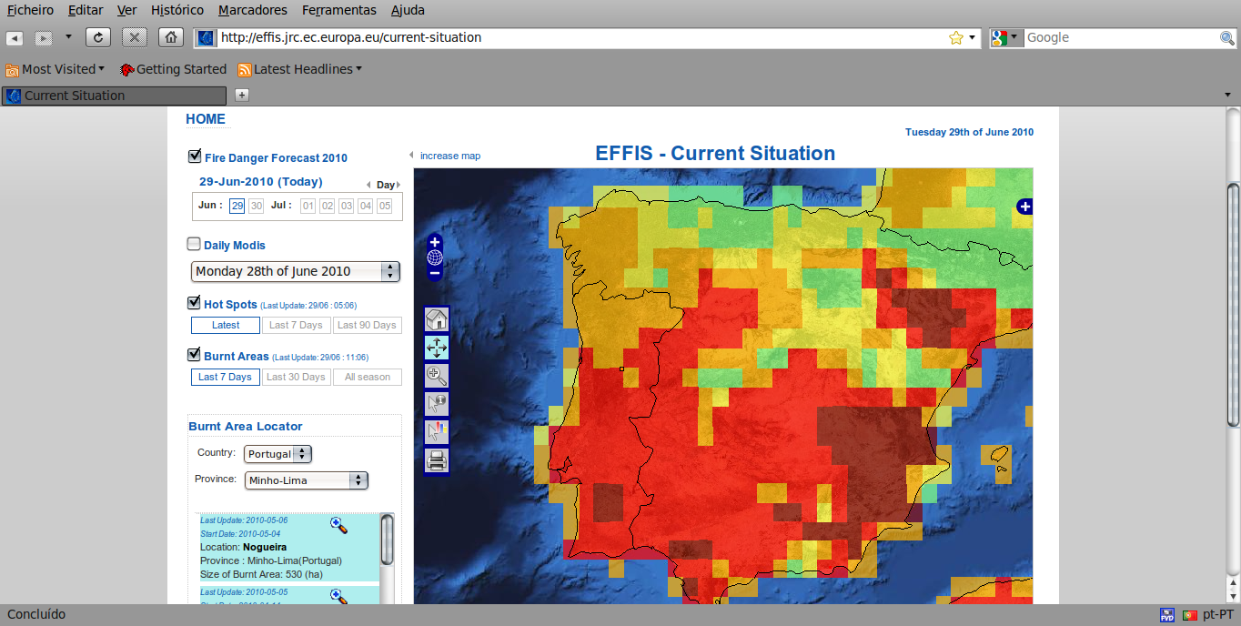Click the map zoom out minus button
1241x626 pixels.
pyautogui.click(x=435, y=273)
